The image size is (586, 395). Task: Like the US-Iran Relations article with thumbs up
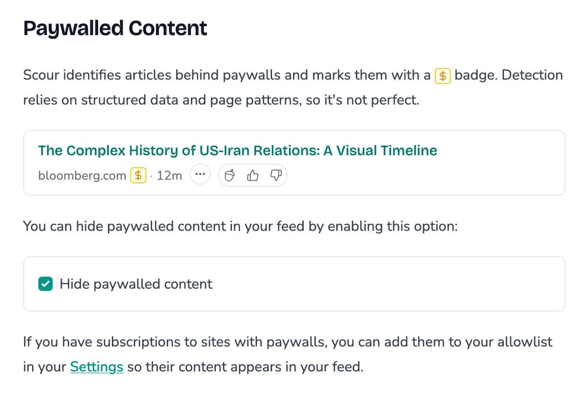point(252,176)
